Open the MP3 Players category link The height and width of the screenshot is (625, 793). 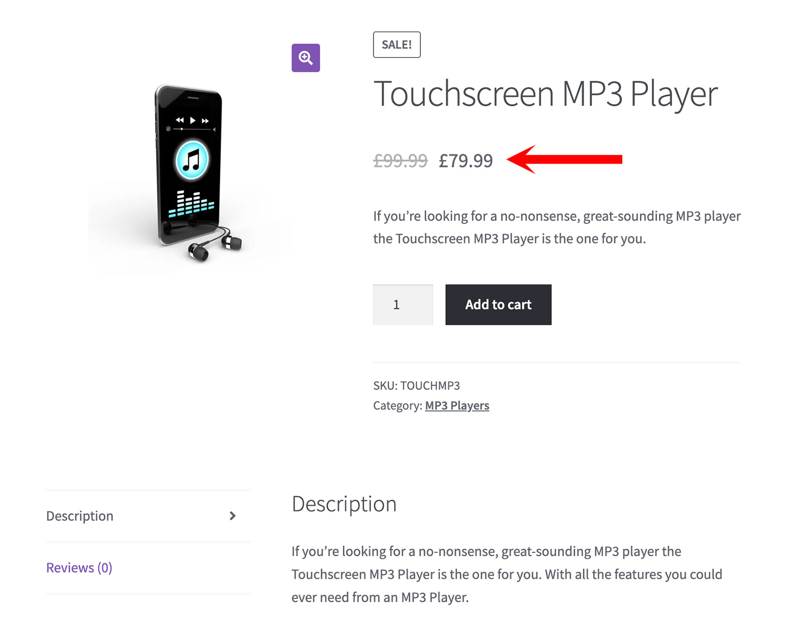pos(456,405)
